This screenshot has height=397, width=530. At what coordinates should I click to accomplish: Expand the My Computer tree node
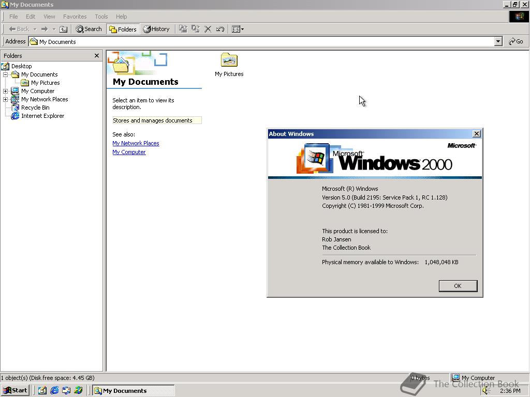pyautogui.click(x=5, y=91)
